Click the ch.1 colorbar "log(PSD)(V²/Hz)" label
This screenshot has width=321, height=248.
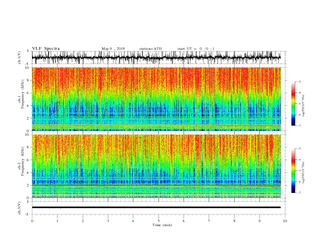pyautogui.click(x=303, y=106)
